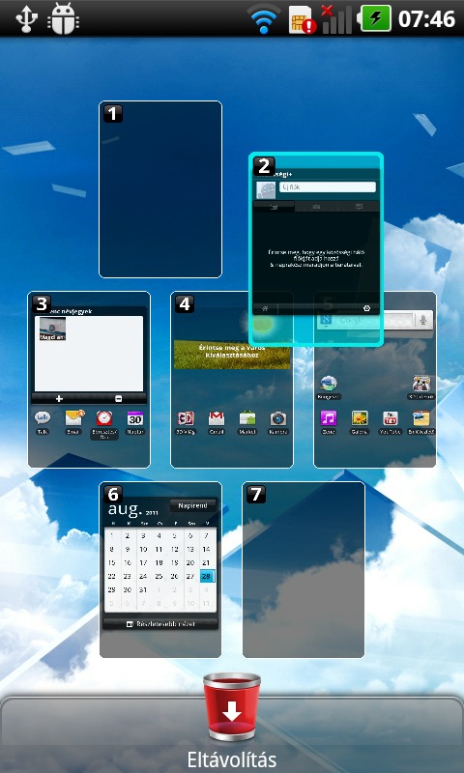Tap the Wi-Fi status bar icon
This screenshot has height=773, width=464.
(264, 18)
